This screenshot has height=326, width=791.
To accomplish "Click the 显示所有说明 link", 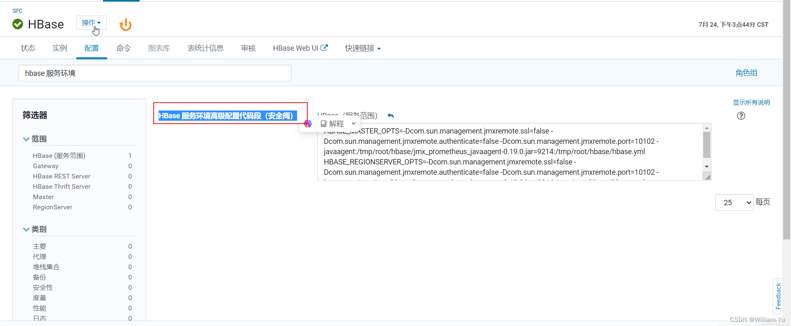I will coord(751,102).
